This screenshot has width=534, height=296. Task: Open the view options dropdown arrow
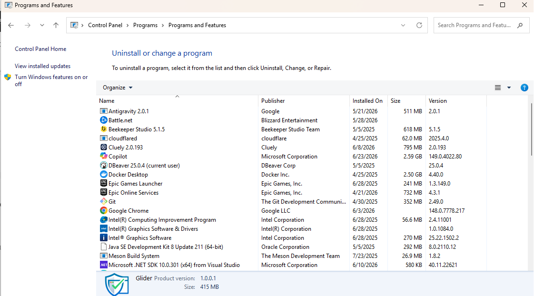509,88
